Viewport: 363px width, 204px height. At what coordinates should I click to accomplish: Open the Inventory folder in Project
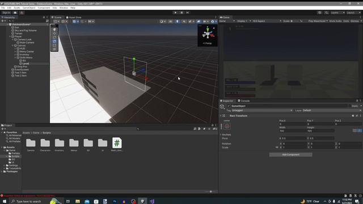(59, 145)
